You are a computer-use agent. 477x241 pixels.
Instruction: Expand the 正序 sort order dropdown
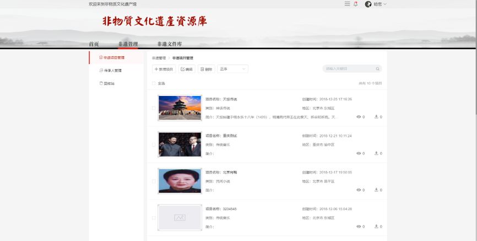tap(232, 69)
